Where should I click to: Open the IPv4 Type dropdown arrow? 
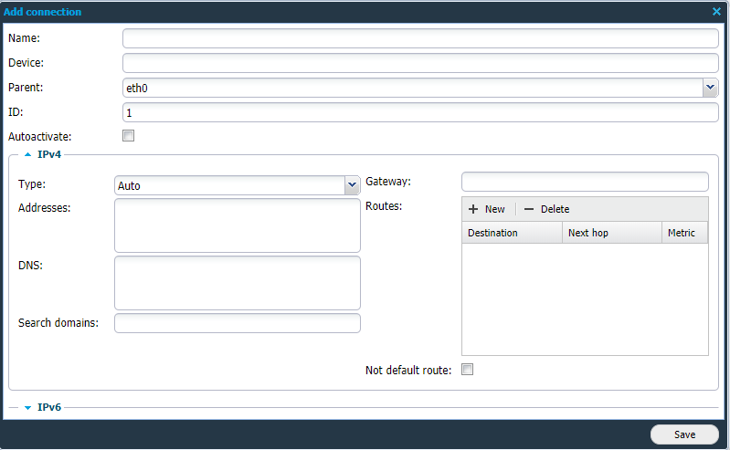point(352,185)
